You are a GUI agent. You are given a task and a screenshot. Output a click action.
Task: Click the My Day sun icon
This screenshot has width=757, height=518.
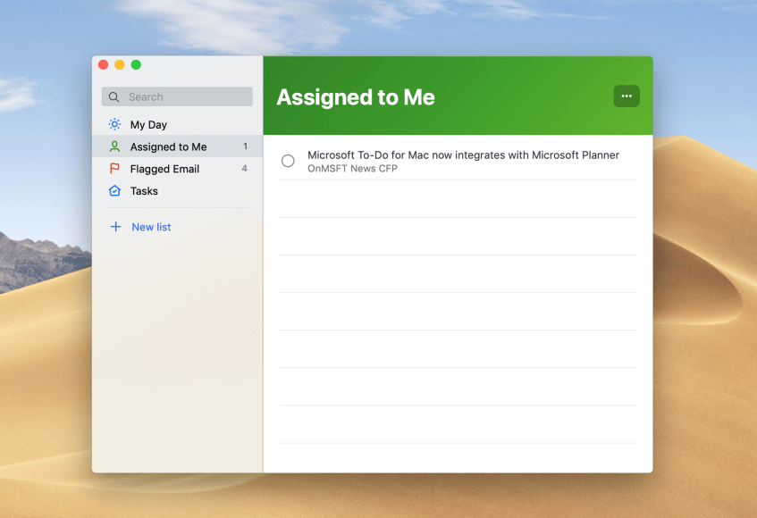click(114, 125)
